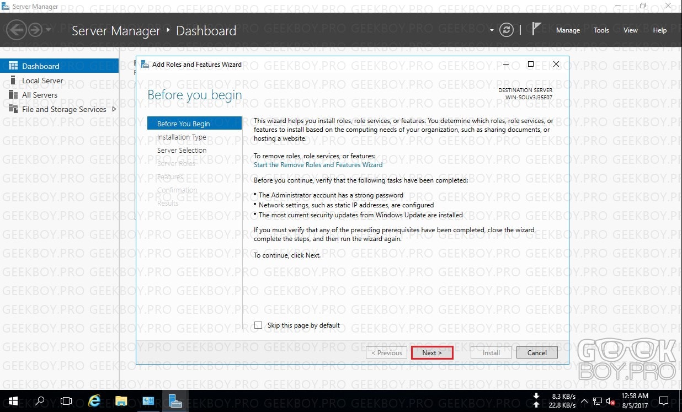Launch Internet Explorer from the taskbar

click(94, 401)
